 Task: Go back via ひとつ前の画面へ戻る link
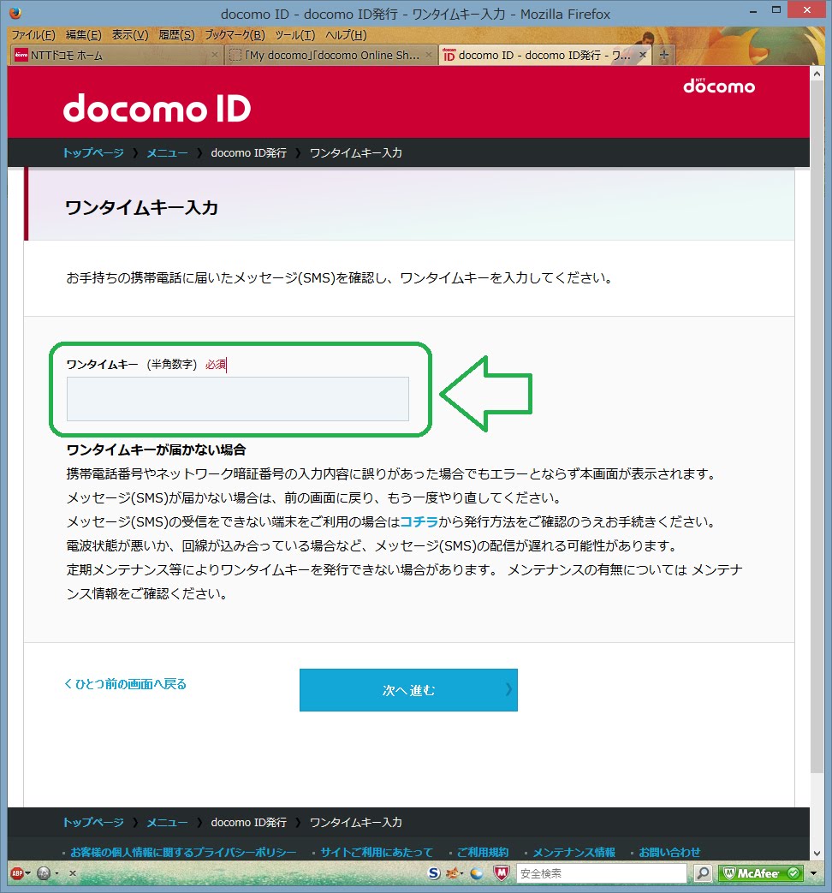125,684
